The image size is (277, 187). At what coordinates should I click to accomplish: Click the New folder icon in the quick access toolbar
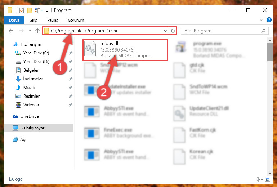30,10
